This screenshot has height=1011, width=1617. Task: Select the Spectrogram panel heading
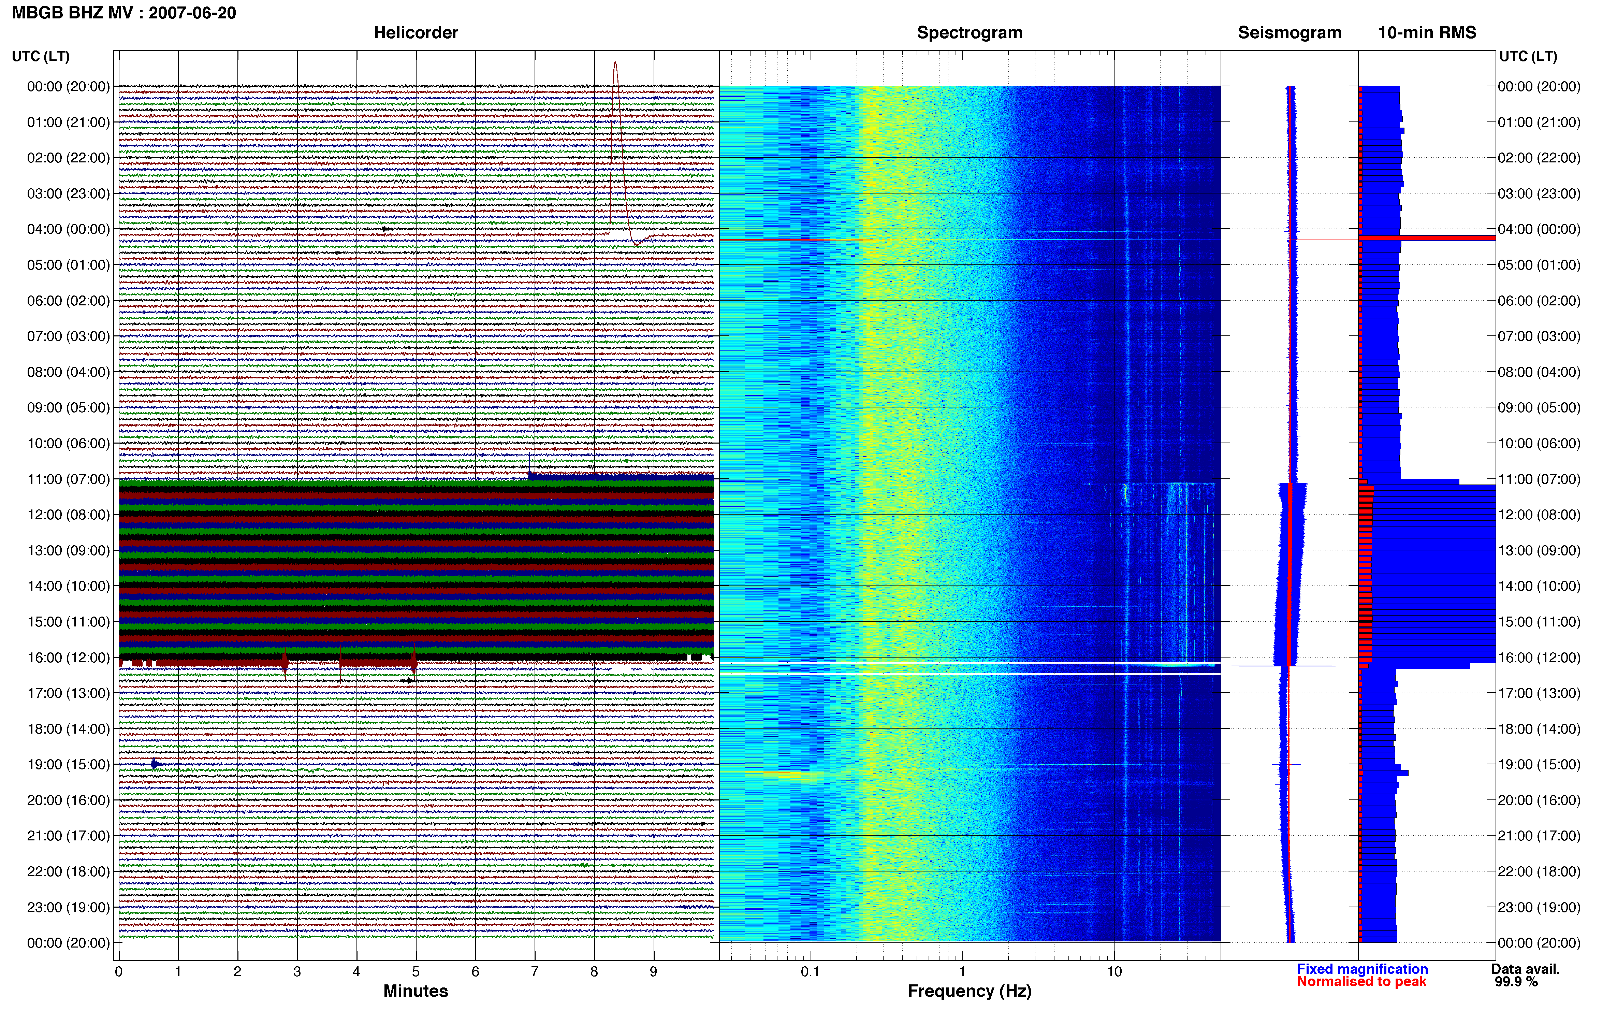969,33
